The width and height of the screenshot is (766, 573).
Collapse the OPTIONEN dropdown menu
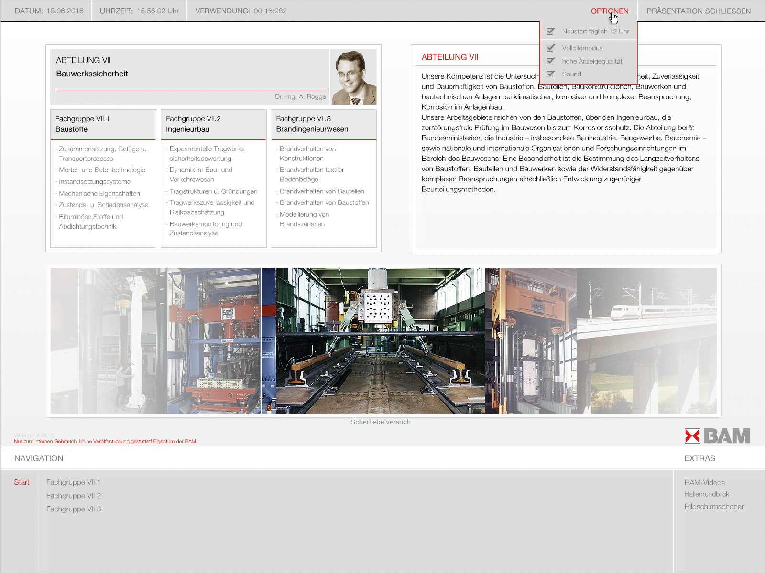609,11
